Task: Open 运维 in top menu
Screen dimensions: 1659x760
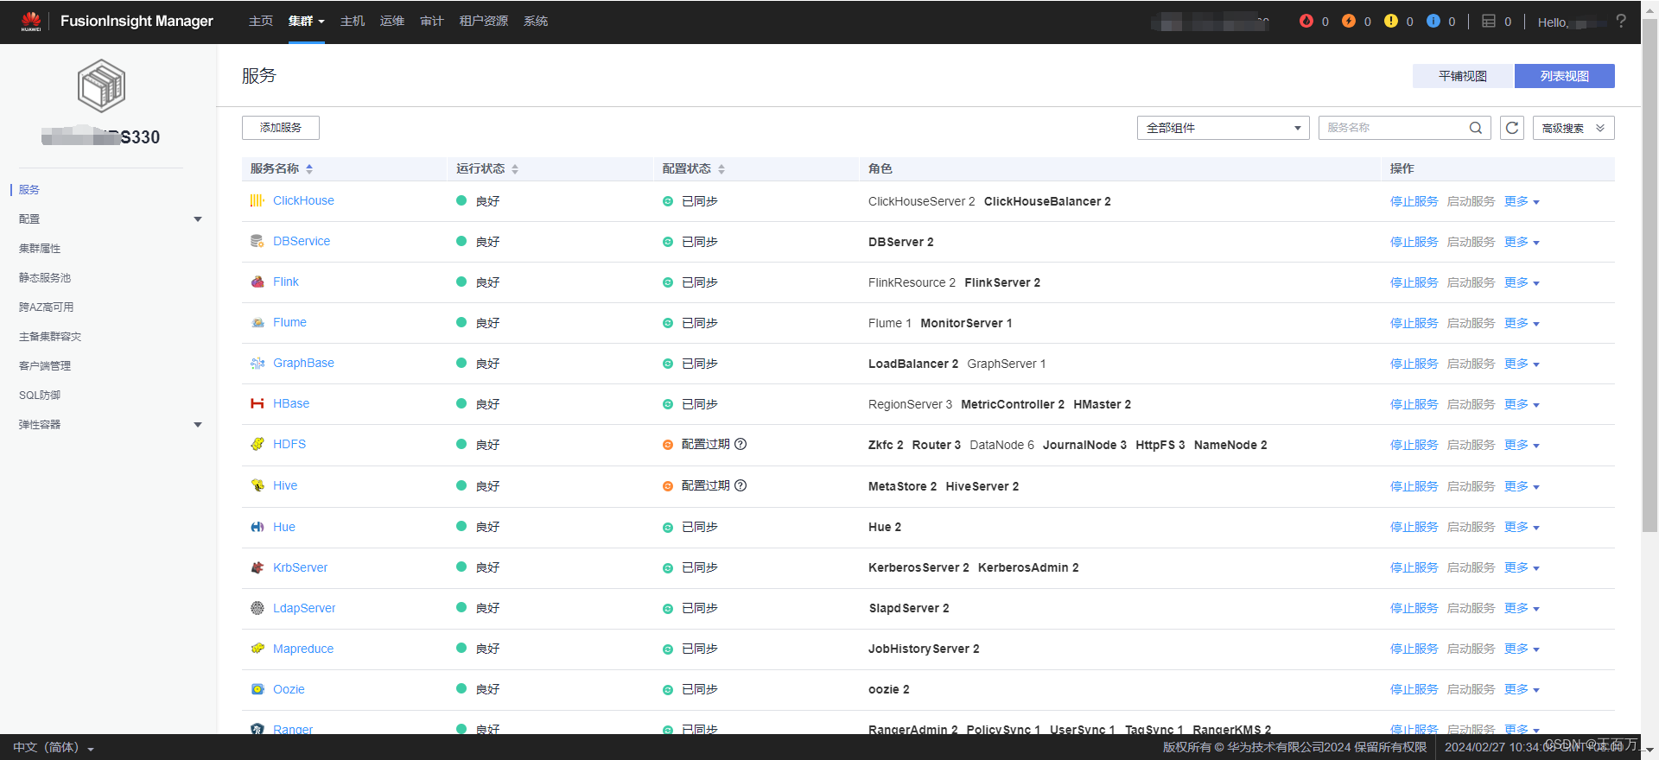Action: point(391,21)
